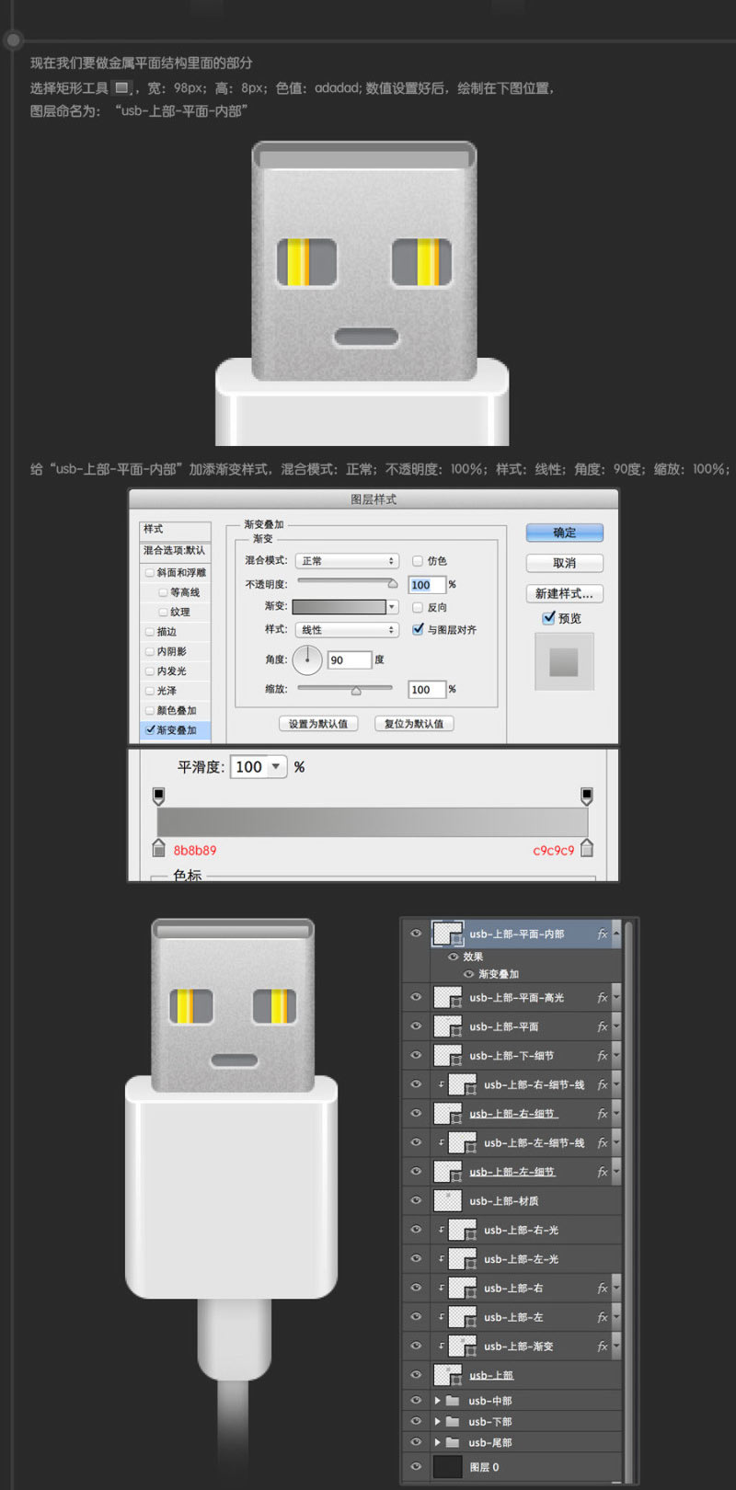Click 复位为默认值 button
This screenshot has height=1490, width=736.
click(414, 724)
